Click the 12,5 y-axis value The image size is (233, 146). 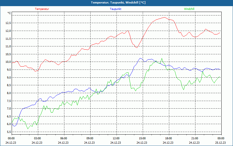(8, 23)
